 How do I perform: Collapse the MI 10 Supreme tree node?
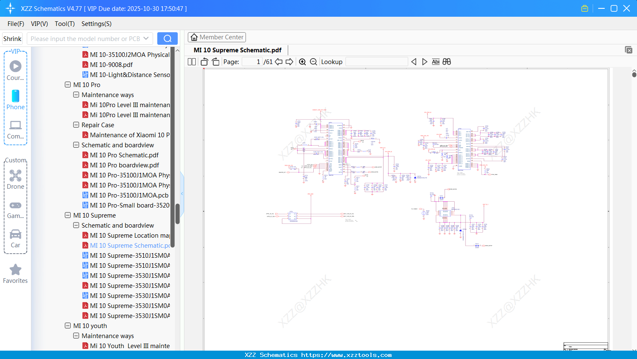[67, 215]
